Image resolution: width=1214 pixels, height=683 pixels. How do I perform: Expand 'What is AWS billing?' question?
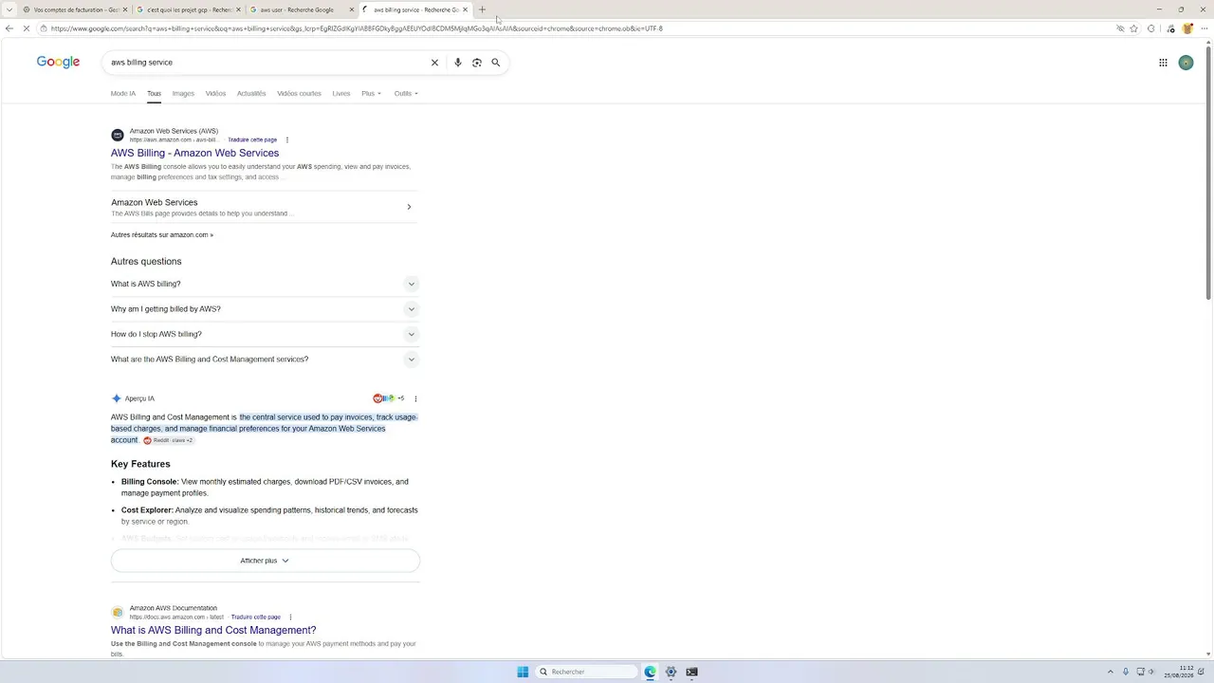point(265,284)
